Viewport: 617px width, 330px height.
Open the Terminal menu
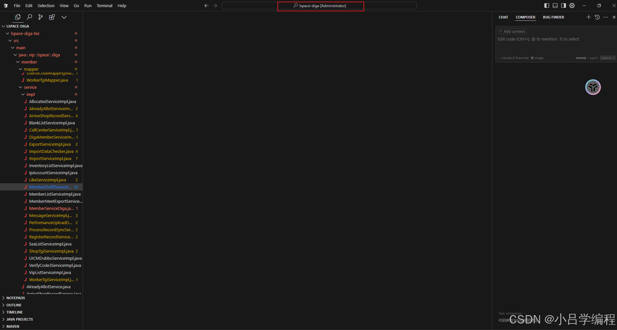(104, 6)
